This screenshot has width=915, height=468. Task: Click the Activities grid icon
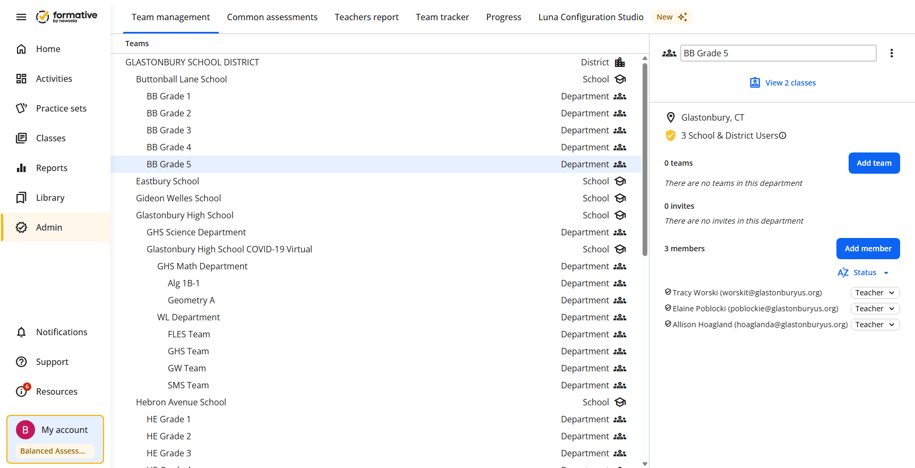point(21,79)
